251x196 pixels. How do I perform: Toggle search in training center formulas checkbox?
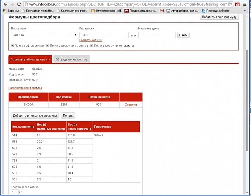tap(48, 45)
